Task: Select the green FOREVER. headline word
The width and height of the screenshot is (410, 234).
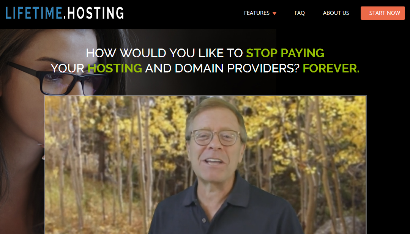Action: [x=331, y=68]
